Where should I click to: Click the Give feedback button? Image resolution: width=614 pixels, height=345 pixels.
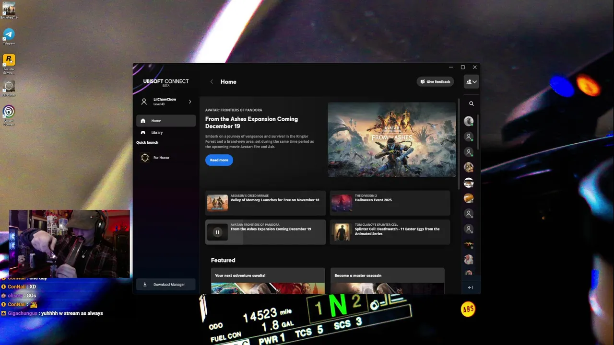click(x=435, y=82)
